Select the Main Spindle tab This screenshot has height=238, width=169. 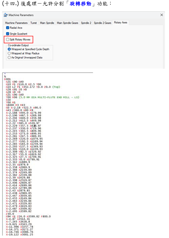point(47,23)
